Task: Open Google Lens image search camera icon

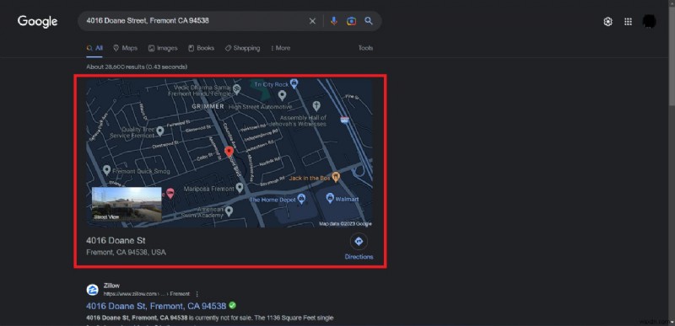Action: 351,21
